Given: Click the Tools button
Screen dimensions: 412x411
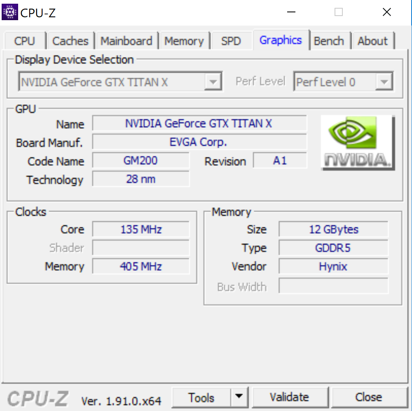Looking at the screenshot, I should (x=201, y=397).
